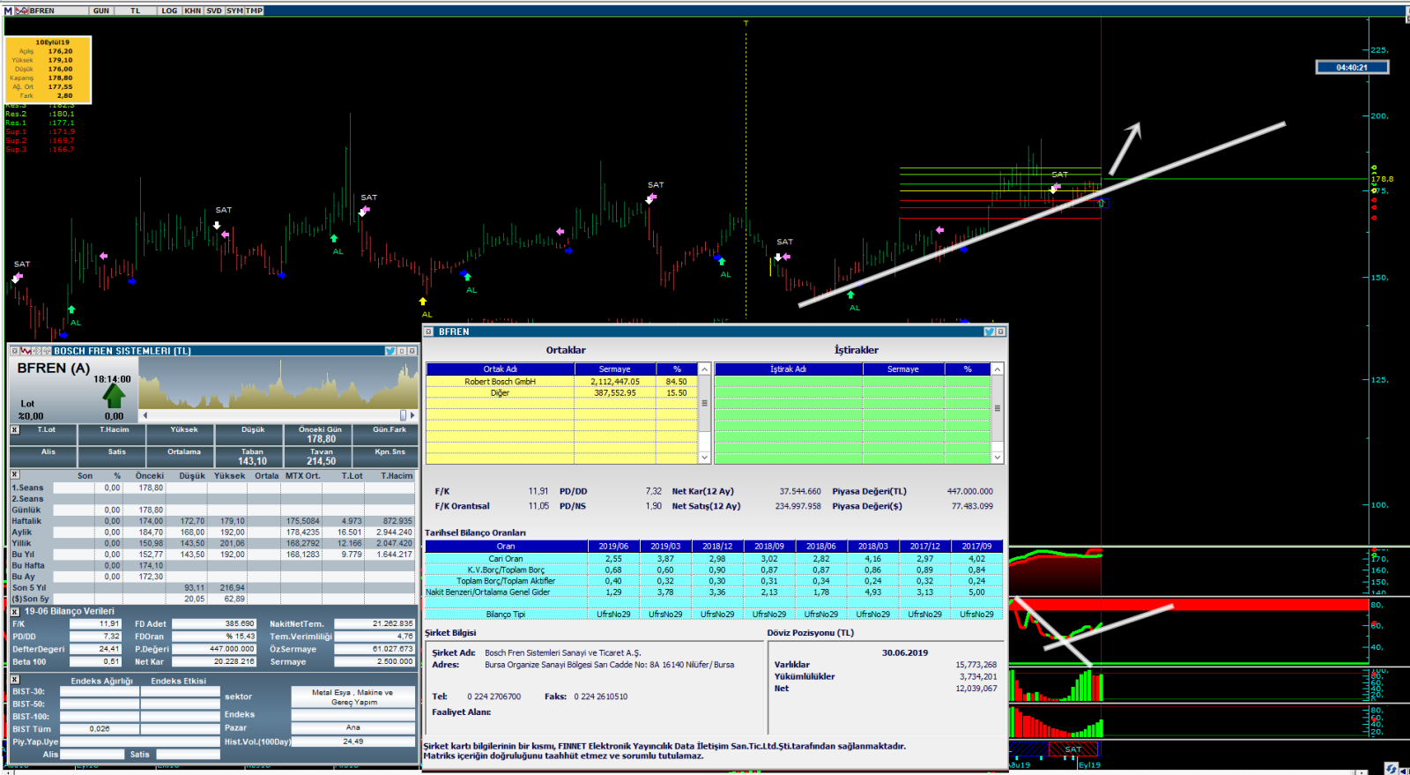Image resolution: width=1410 pixels, height=775 pixels.
Task: Toggle LOG scale on the chart
Action: pyautogui.click(x=169, y=11)
